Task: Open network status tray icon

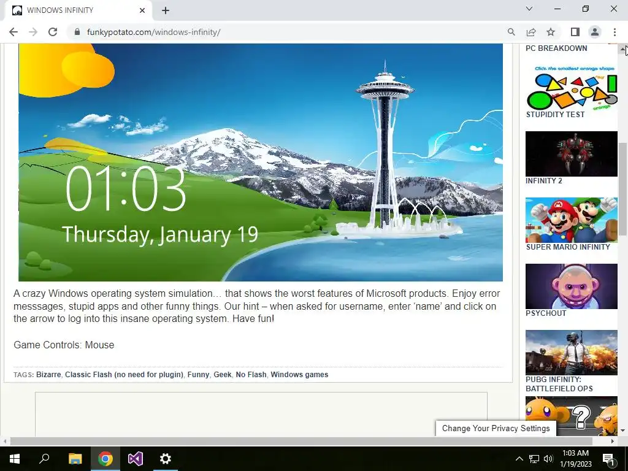Action: click(534, 459)
